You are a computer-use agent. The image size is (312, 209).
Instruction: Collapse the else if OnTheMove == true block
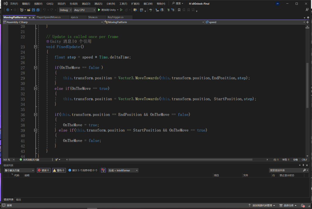pos(36,88)
